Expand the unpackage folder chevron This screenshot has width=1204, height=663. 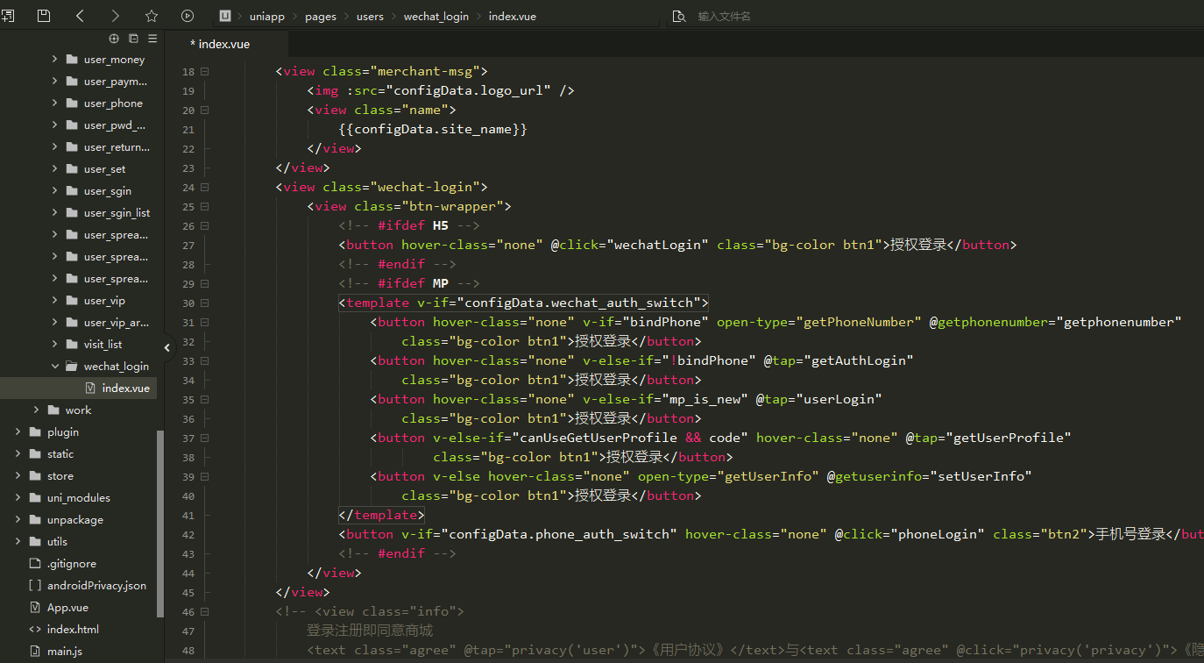pos(18,519)
